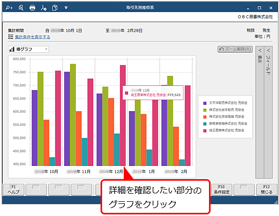Click the list icon beside 集計条件を表示する
The image size is (279, 216).
point(11,37)
